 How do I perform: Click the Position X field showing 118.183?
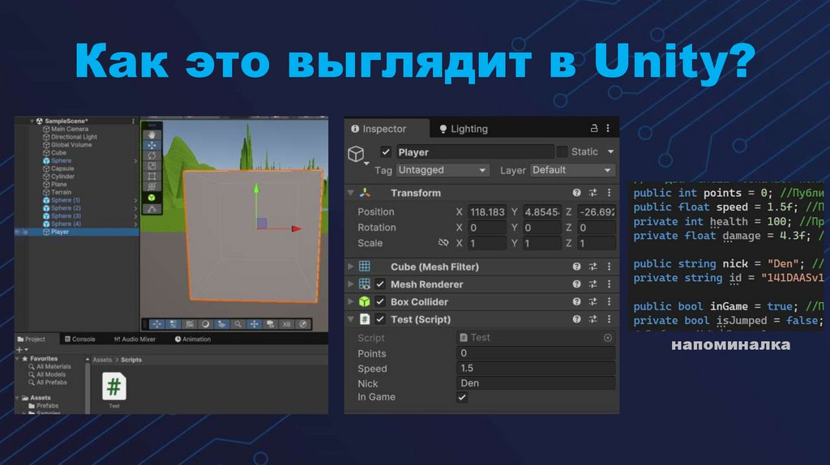pos(487,212)
